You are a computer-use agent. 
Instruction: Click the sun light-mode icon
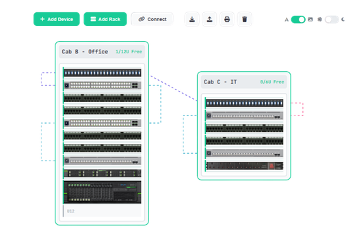click(x=319, y=19)
